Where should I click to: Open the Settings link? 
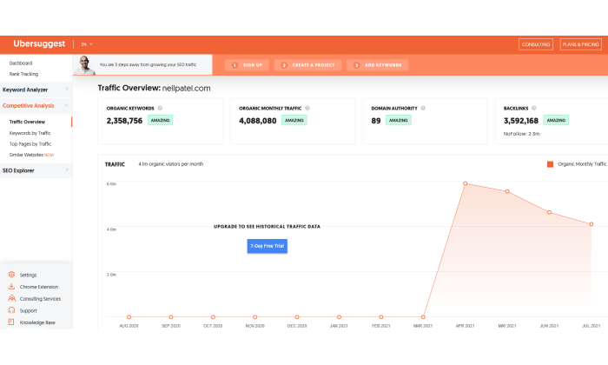pyautogui.click(x=28, y=275)
